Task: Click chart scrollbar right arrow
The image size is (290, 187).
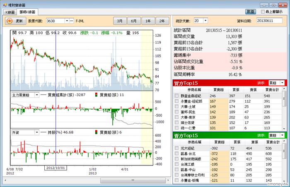Action: (168, 180)
